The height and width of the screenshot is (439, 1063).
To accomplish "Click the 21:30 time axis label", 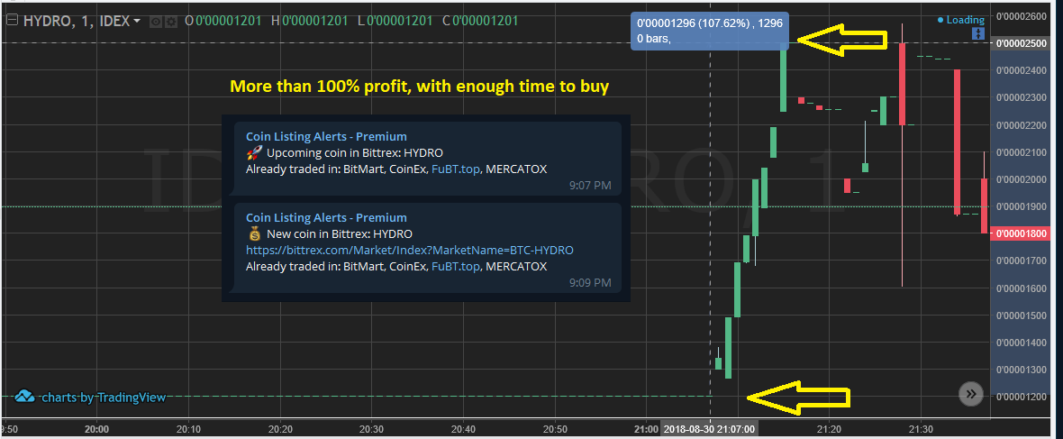I will pyautogui.click(x=920, y=429).
